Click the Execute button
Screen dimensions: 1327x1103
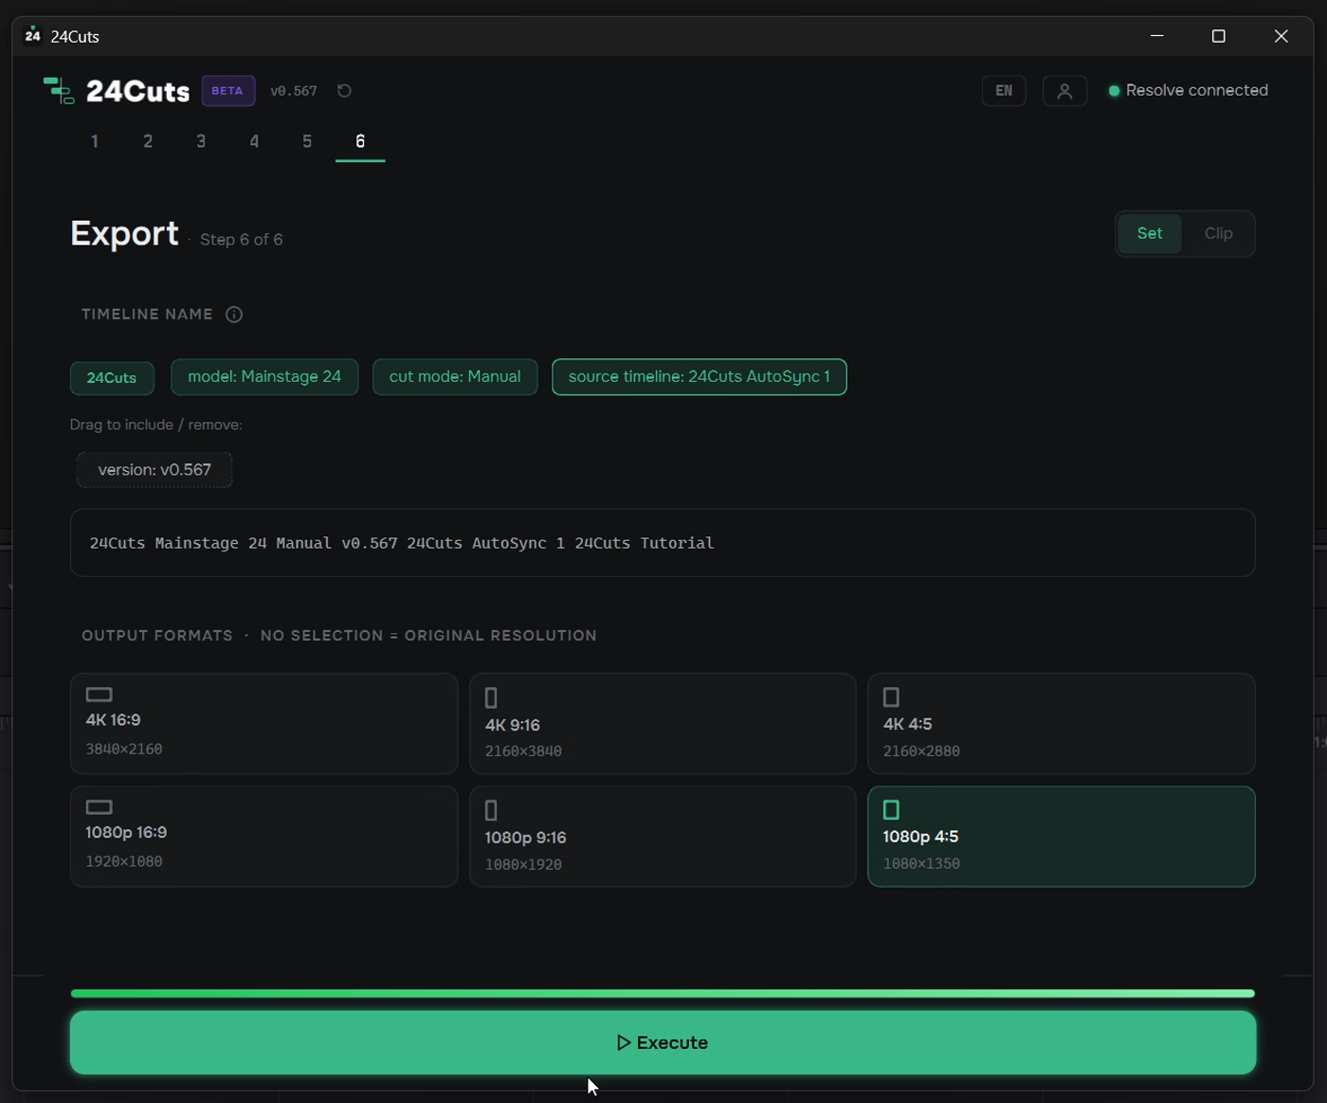(663, 1042)
